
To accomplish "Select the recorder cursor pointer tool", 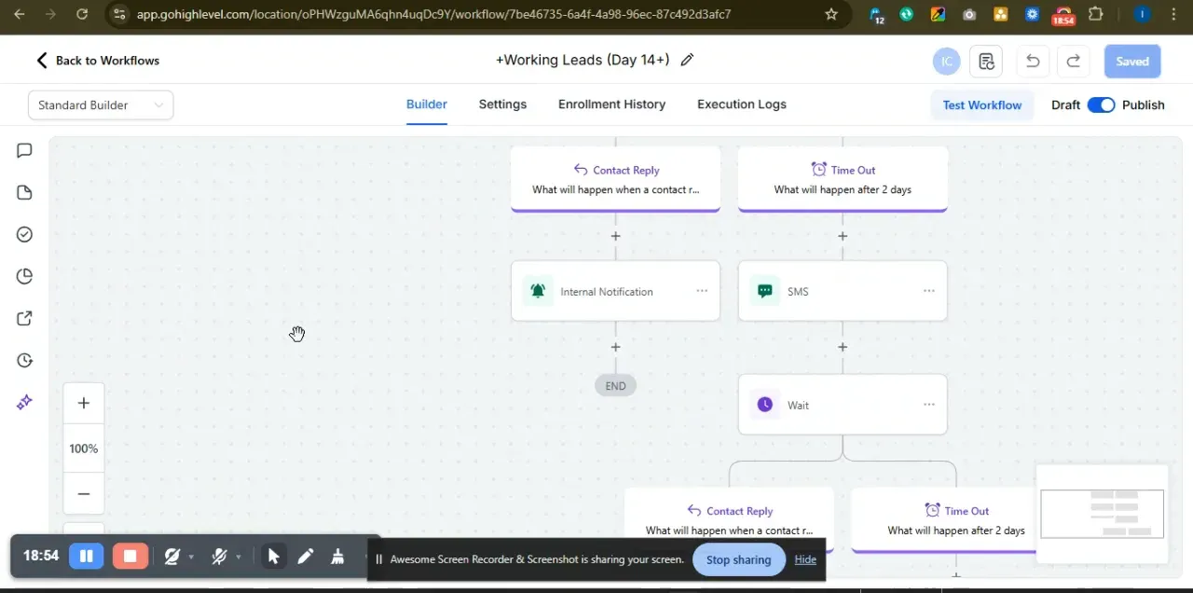I will coord(273,557).
